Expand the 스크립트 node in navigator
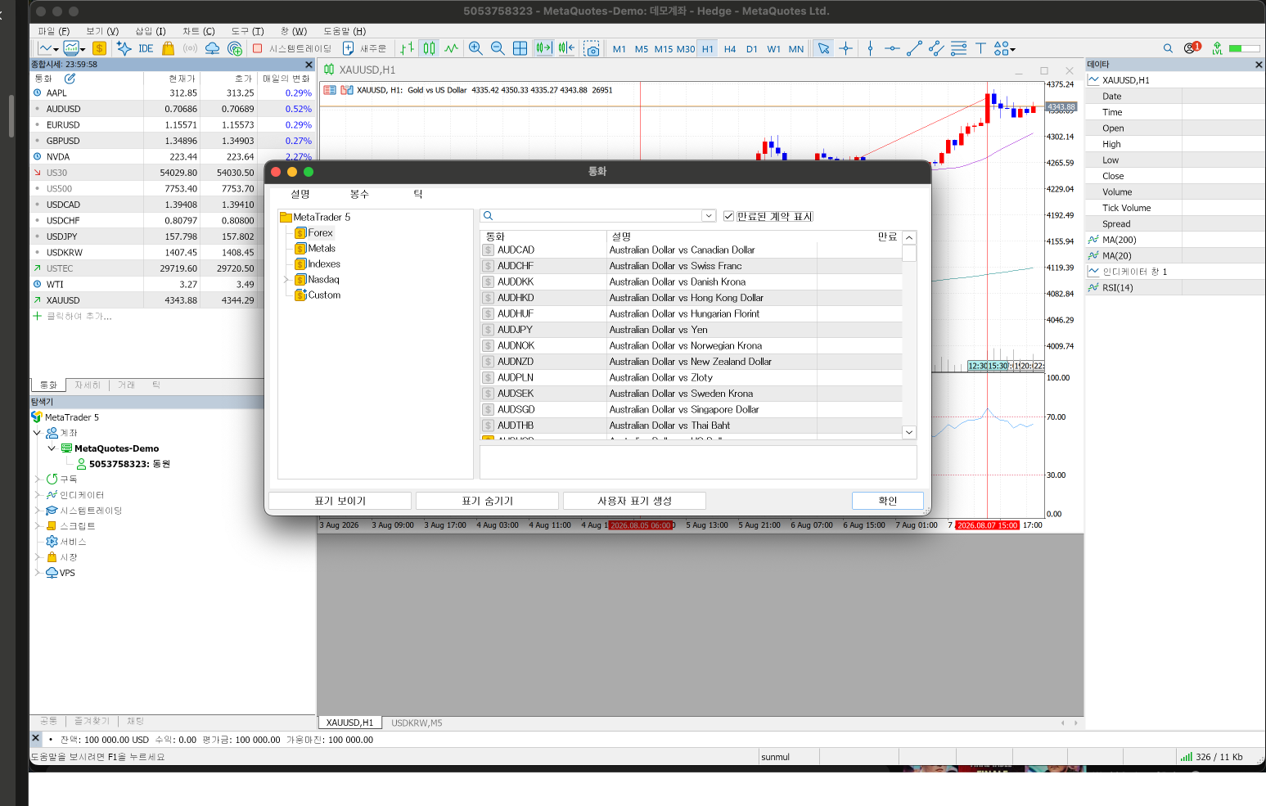 (x=37, y=526)
